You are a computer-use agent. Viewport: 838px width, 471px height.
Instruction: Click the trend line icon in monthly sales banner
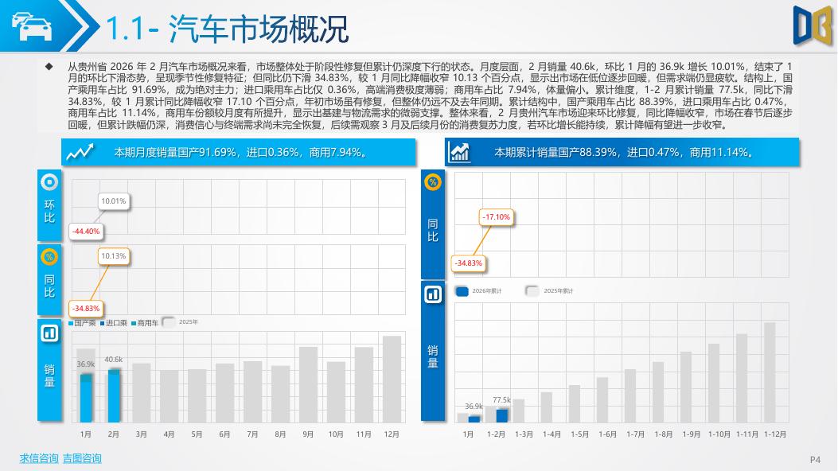[x=80, y=152]
